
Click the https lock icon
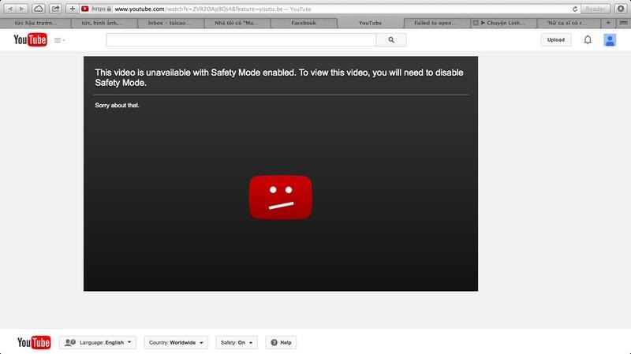tap(109, 9)
